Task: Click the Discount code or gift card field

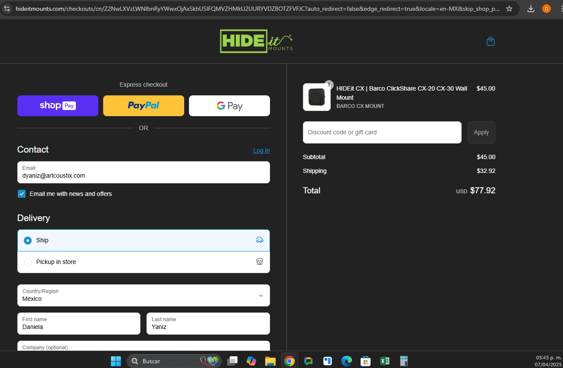Action: point(382,132)
